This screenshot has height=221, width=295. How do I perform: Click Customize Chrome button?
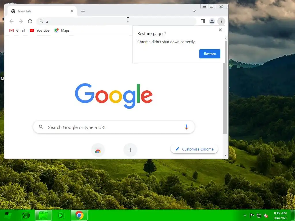pyautogui.click(x=194, y=149)
